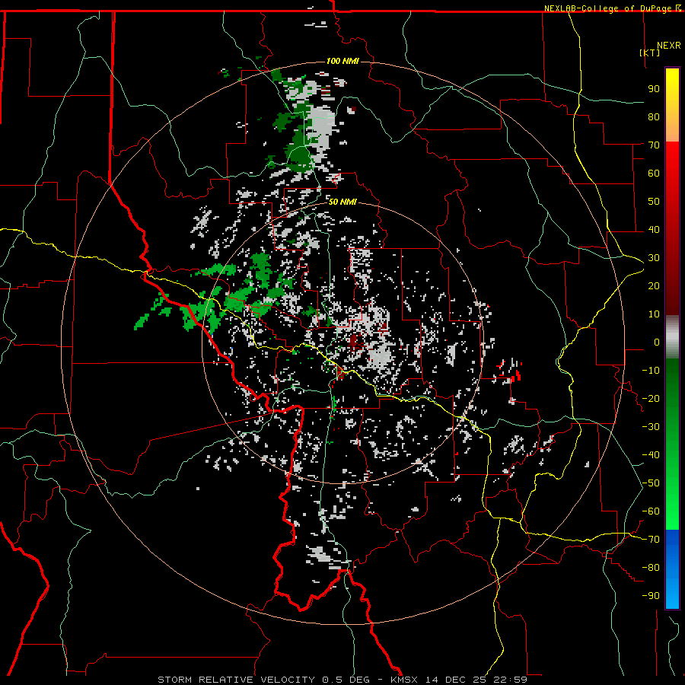Click the -60 scale value
This screenshot has height=685, width=685.
pyautogui.click(x=651, y=511)
